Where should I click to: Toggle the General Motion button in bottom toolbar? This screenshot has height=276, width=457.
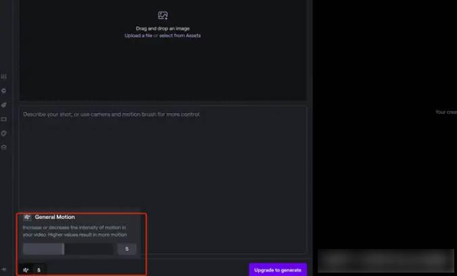click(x=26, y=270)
